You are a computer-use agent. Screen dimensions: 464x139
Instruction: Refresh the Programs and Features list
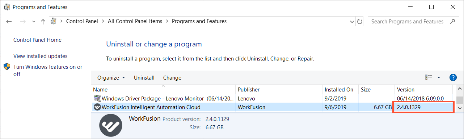(360, 22)
